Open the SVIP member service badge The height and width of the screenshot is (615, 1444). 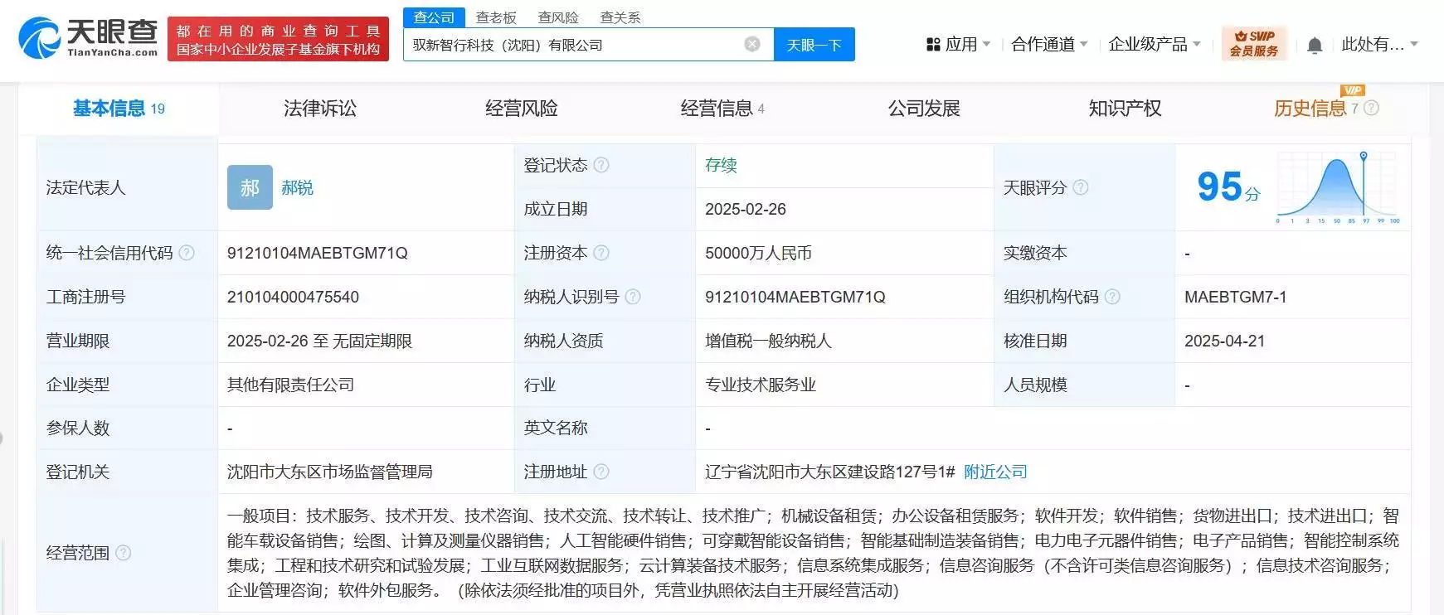point(1254,44)
